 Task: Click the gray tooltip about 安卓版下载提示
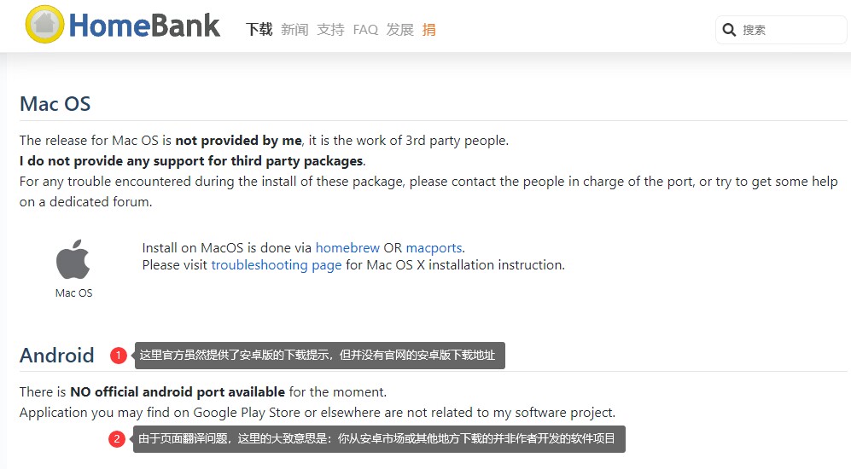pyautogui.click(x=320, y=356)
